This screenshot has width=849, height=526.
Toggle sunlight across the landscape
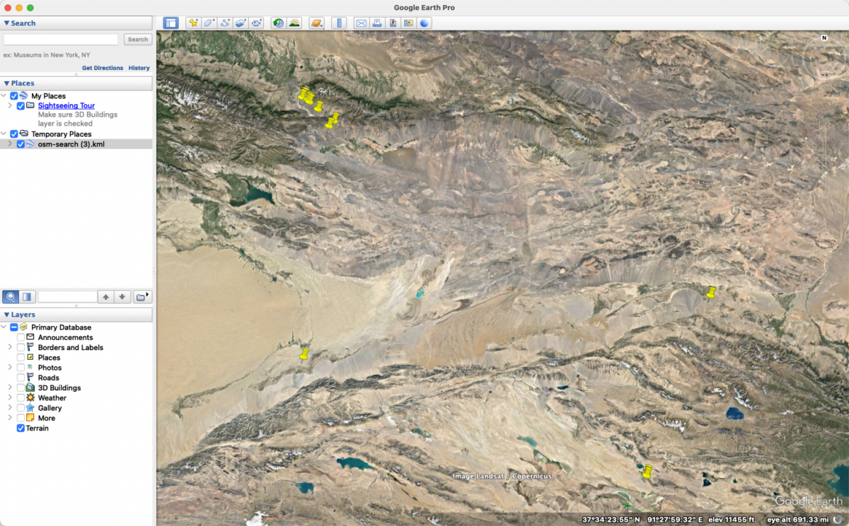click(294, 23)
